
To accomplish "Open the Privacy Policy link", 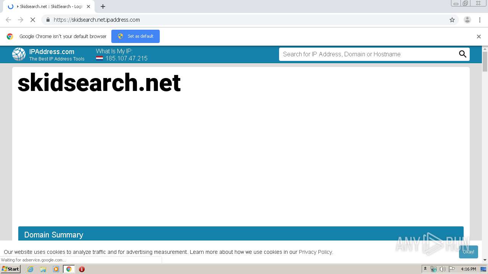I will click(315, 252).
